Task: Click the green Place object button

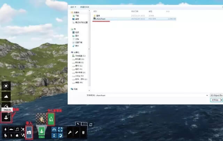Action: tap(41, 131)
